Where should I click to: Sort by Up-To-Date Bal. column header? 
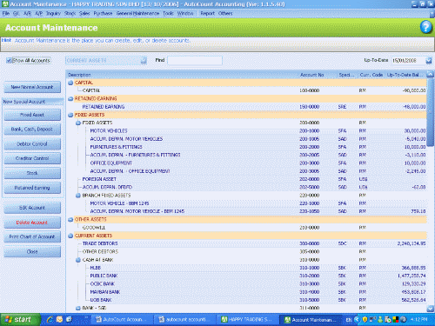(x=405, y=75)
